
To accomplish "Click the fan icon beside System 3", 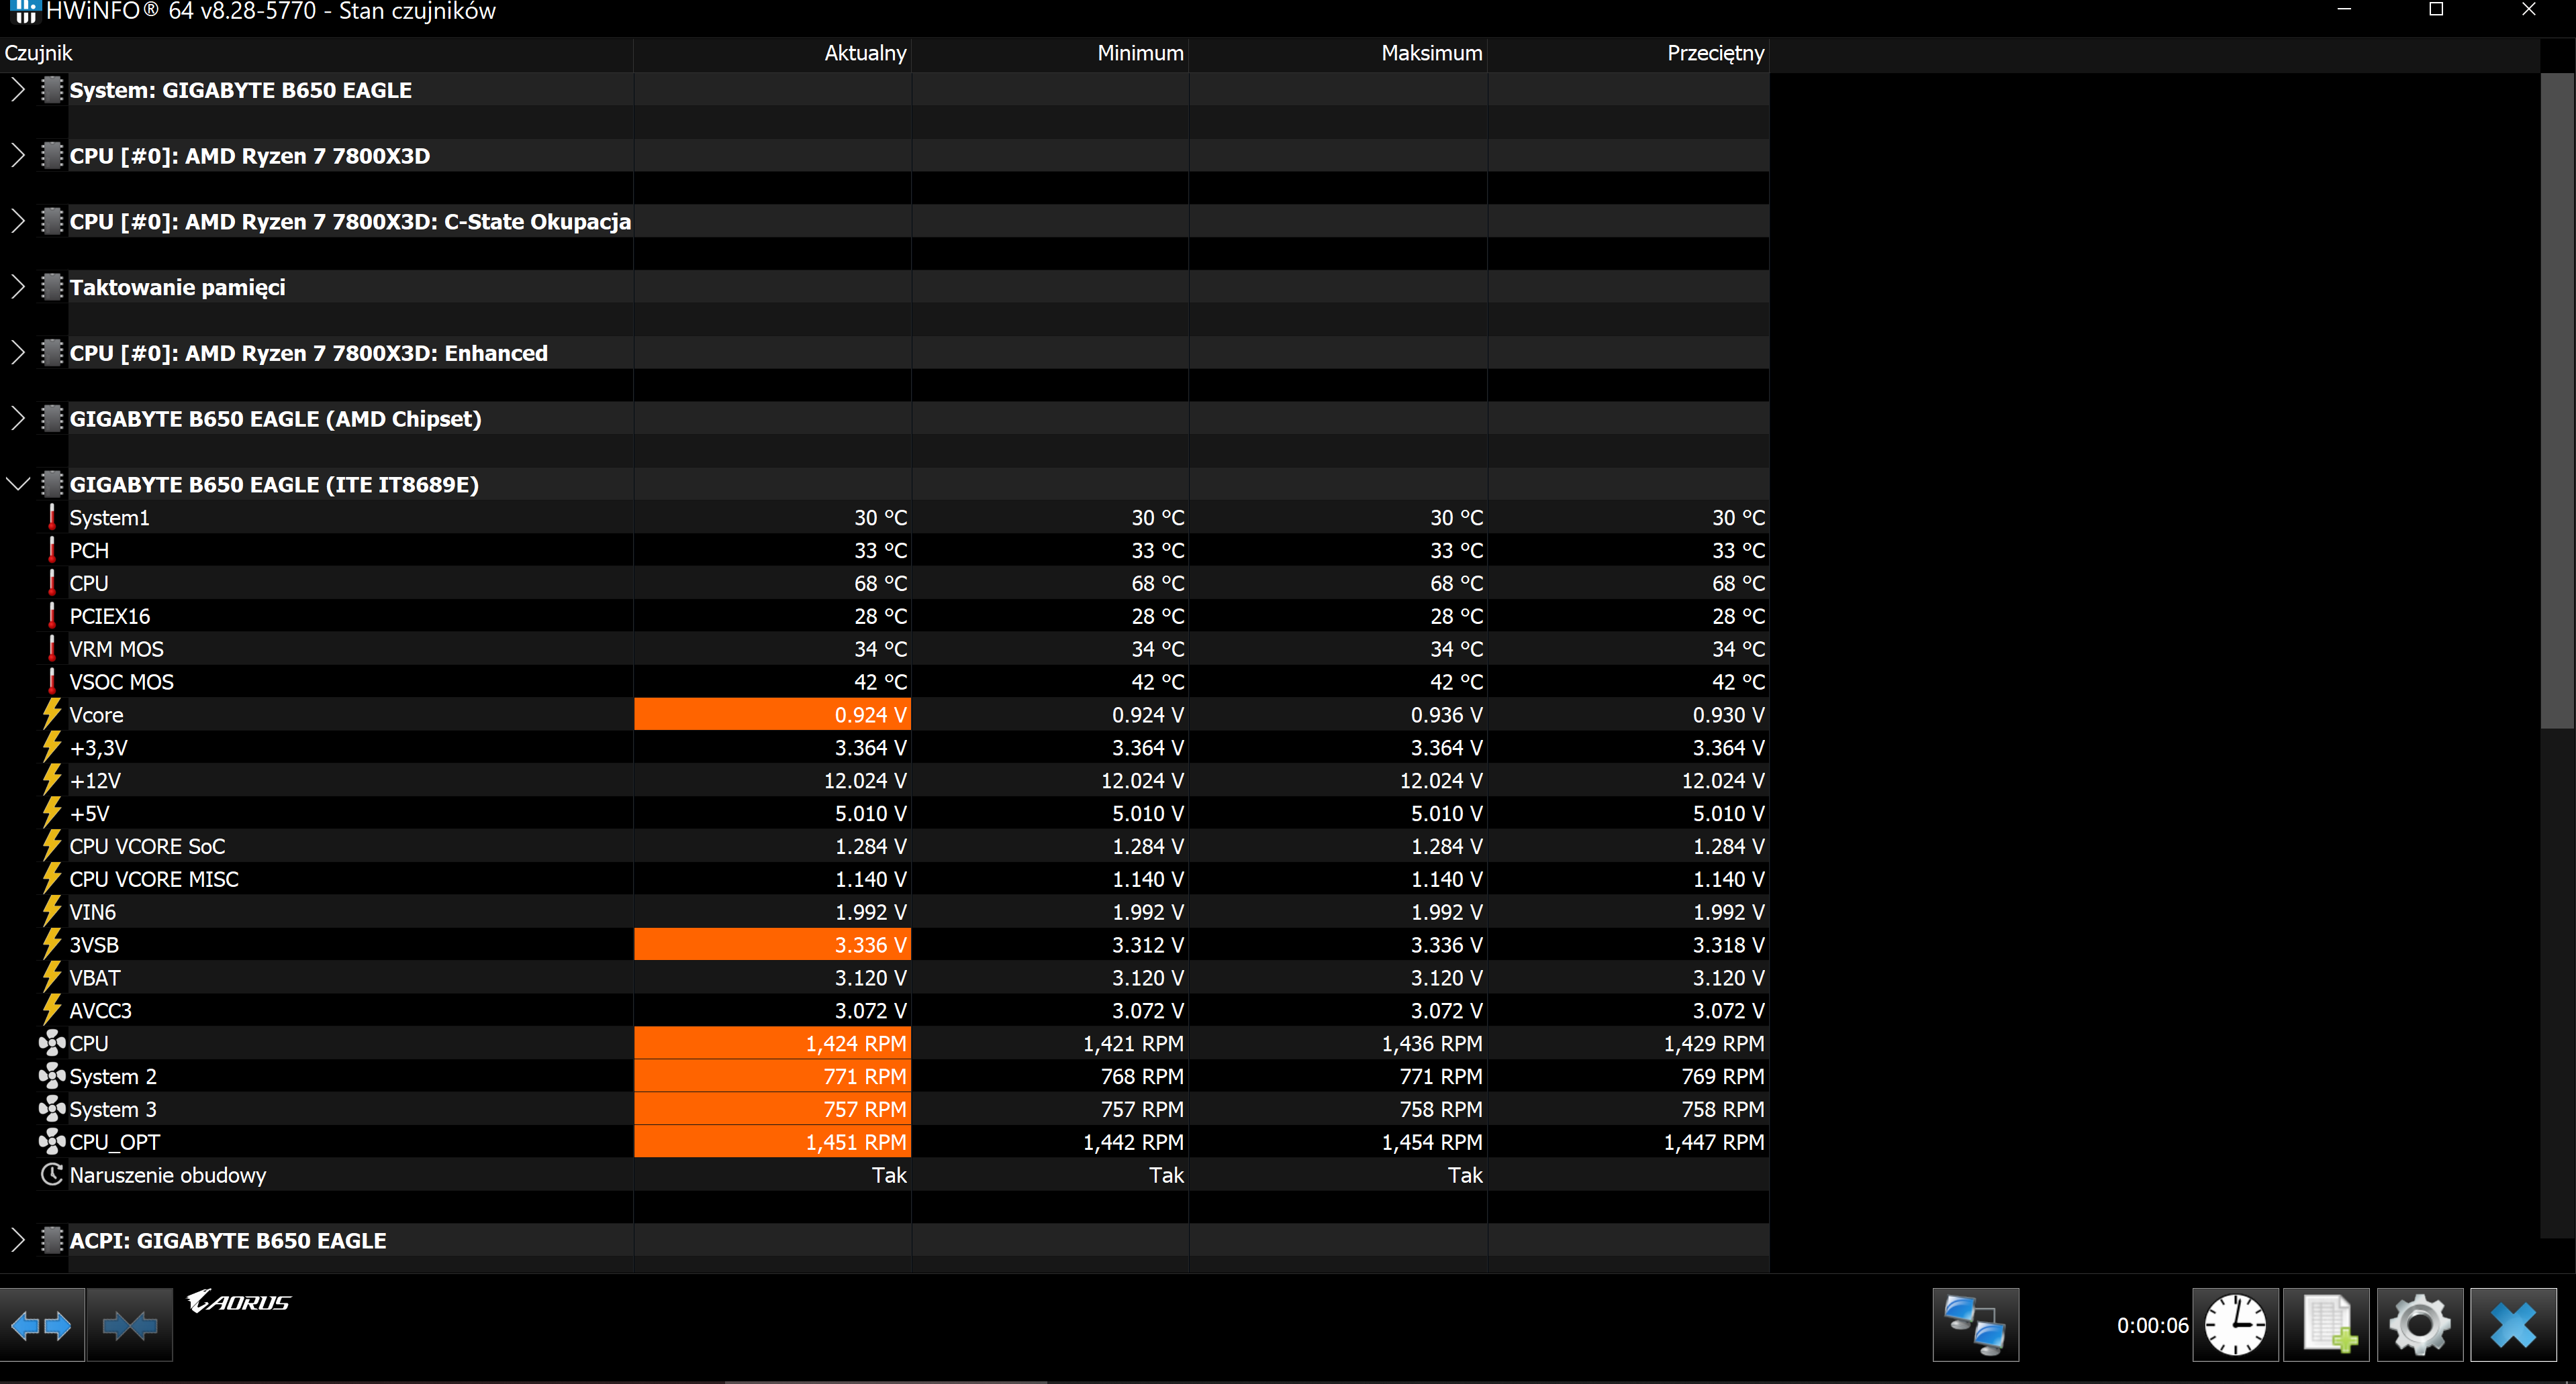I will [52, 1108].
